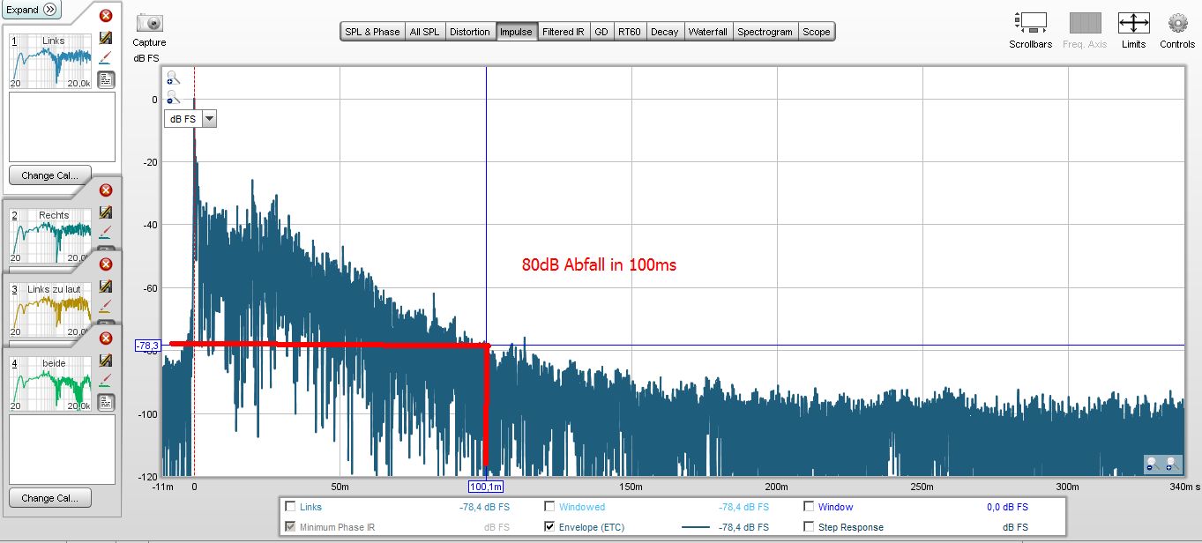Open the Filtered IR tab

click(564, 32)
